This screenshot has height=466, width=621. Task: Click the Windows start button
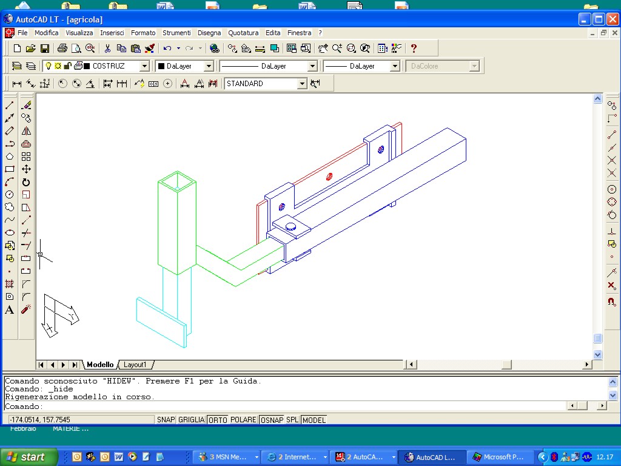pyautogui.click(x=29, y=457)
